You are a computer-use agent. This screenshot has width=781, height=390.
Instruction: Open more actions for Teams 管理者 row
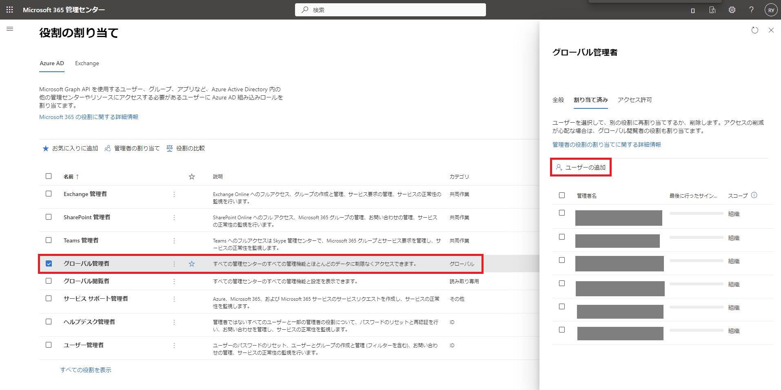pyautogui.click(x=174, y=241)
